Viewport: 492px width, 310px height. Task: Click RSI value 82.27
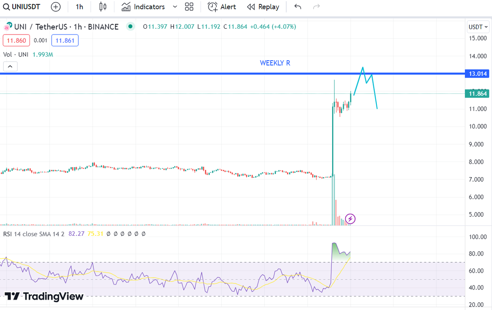pyautogui.click(x=76, y=234)
